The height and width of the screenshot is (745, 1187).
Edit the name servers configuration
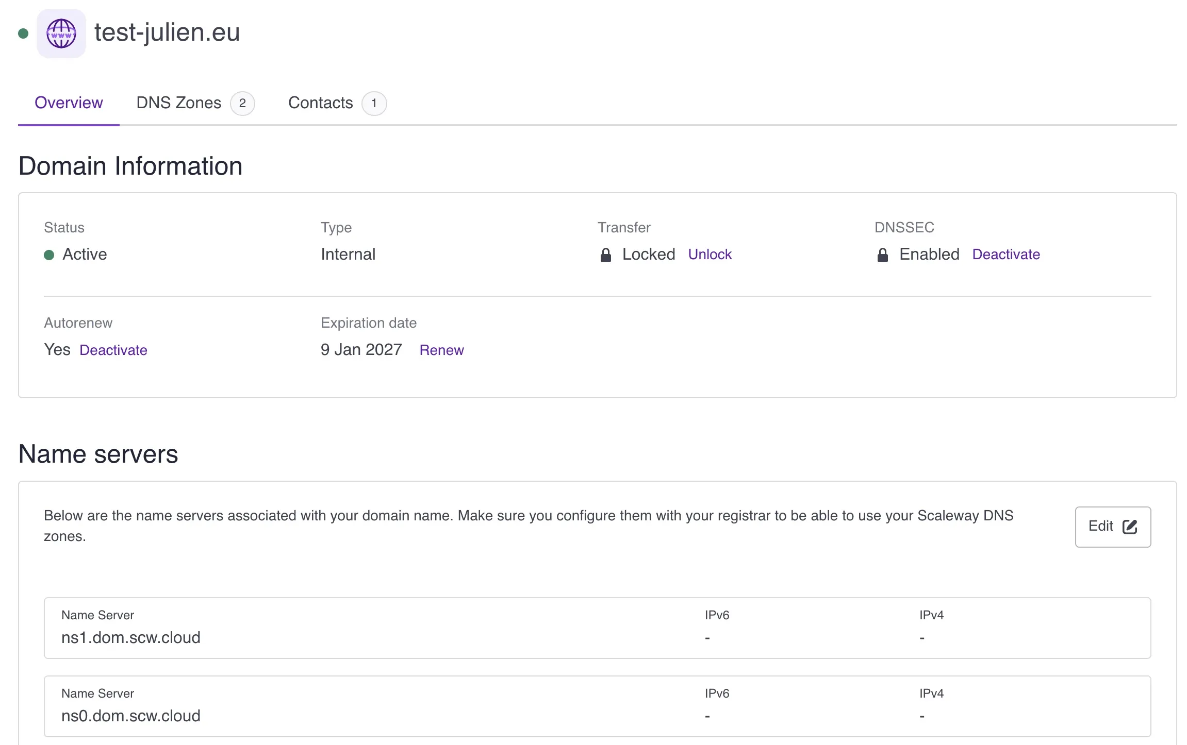pyautogui.click(x=1113, y=527)
